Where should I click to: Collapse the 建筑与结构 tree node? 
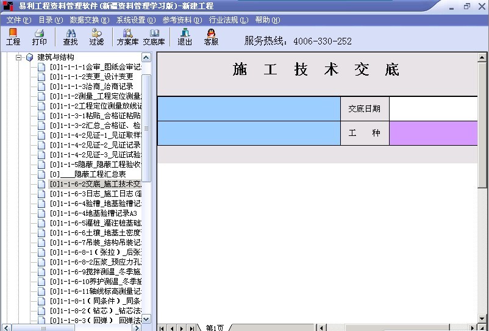point(18,57)
